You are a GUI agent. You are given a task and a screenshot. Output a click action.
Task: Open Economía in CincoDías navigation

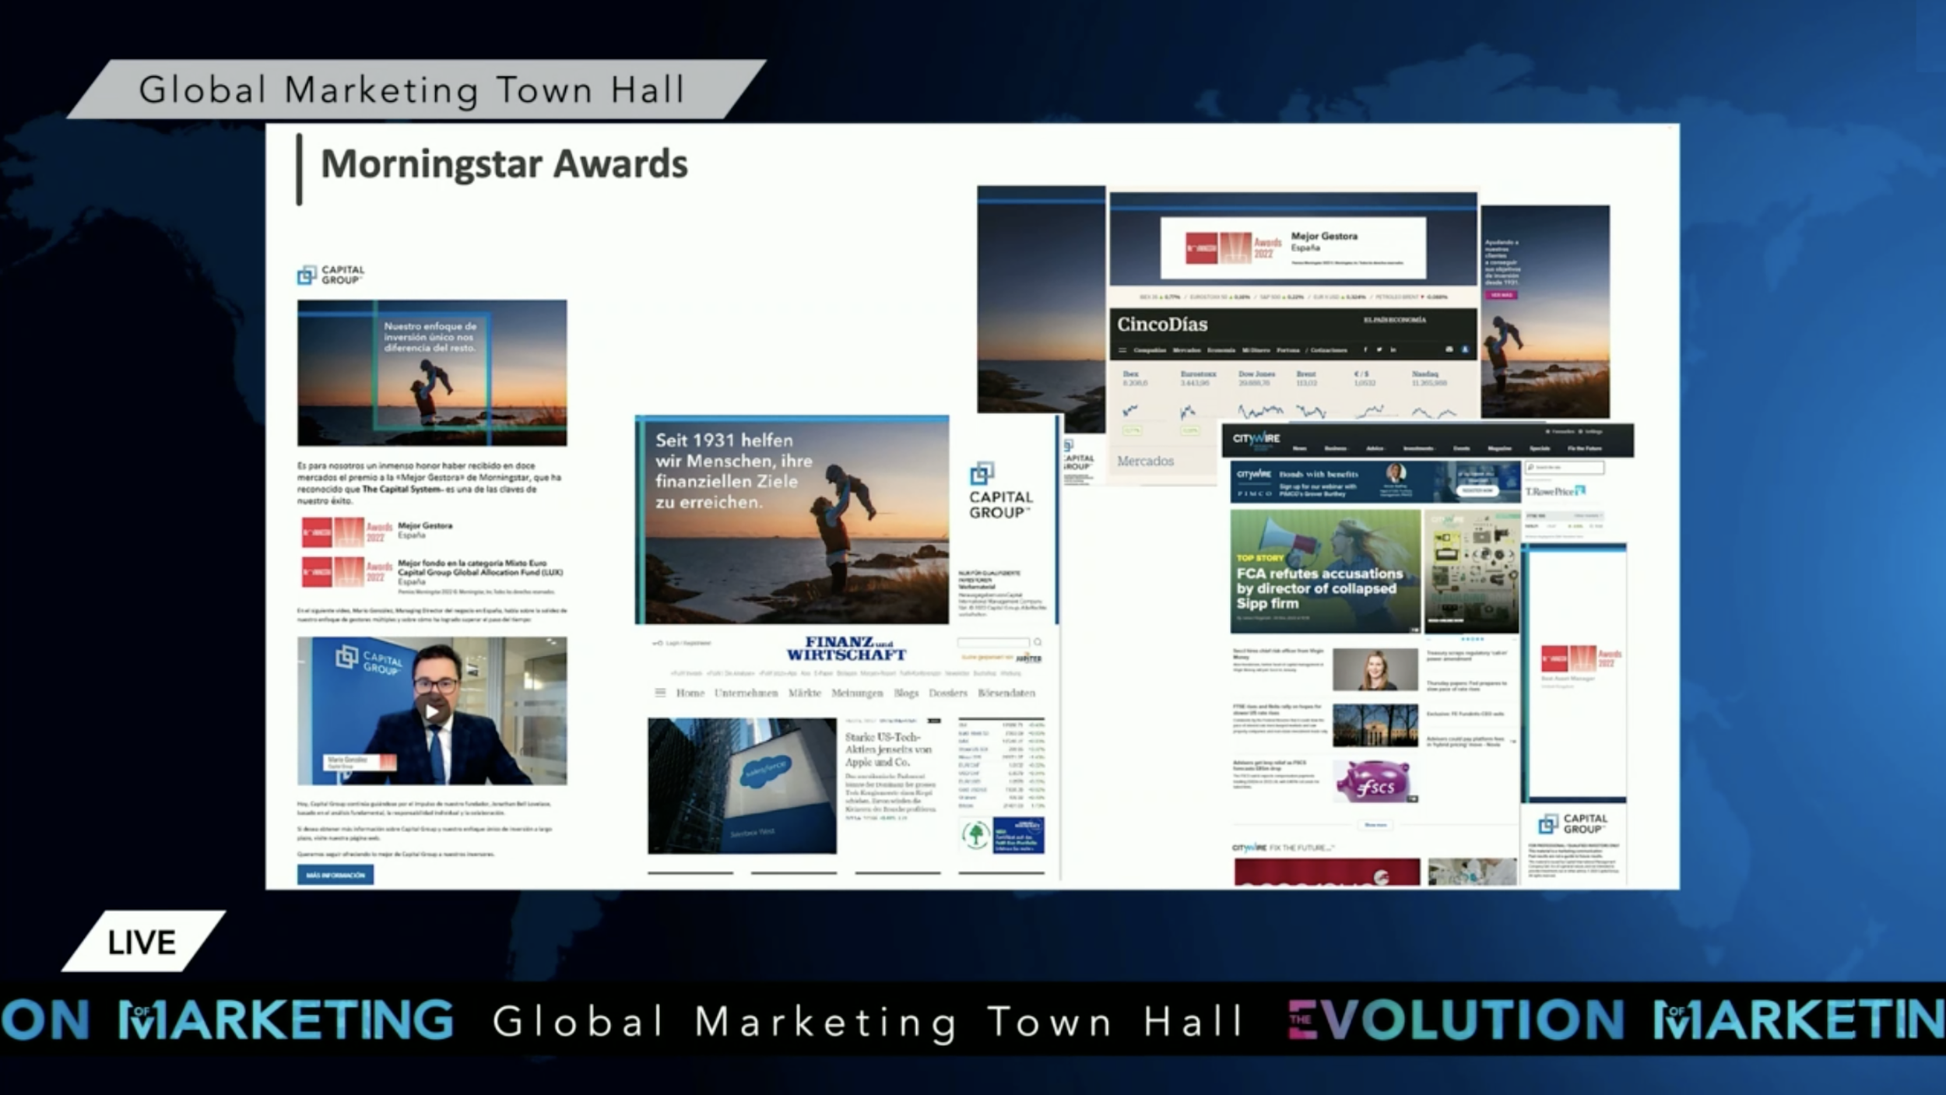coord(1221,350)
